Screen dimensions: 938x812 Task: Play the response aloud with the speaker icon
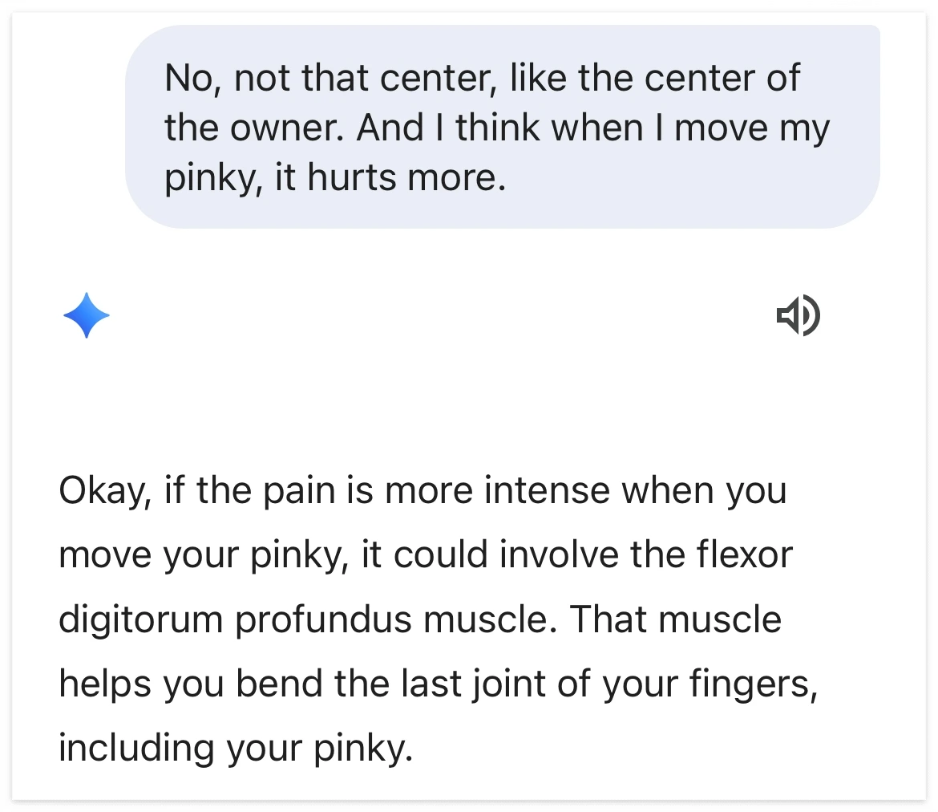coord(798,315)
